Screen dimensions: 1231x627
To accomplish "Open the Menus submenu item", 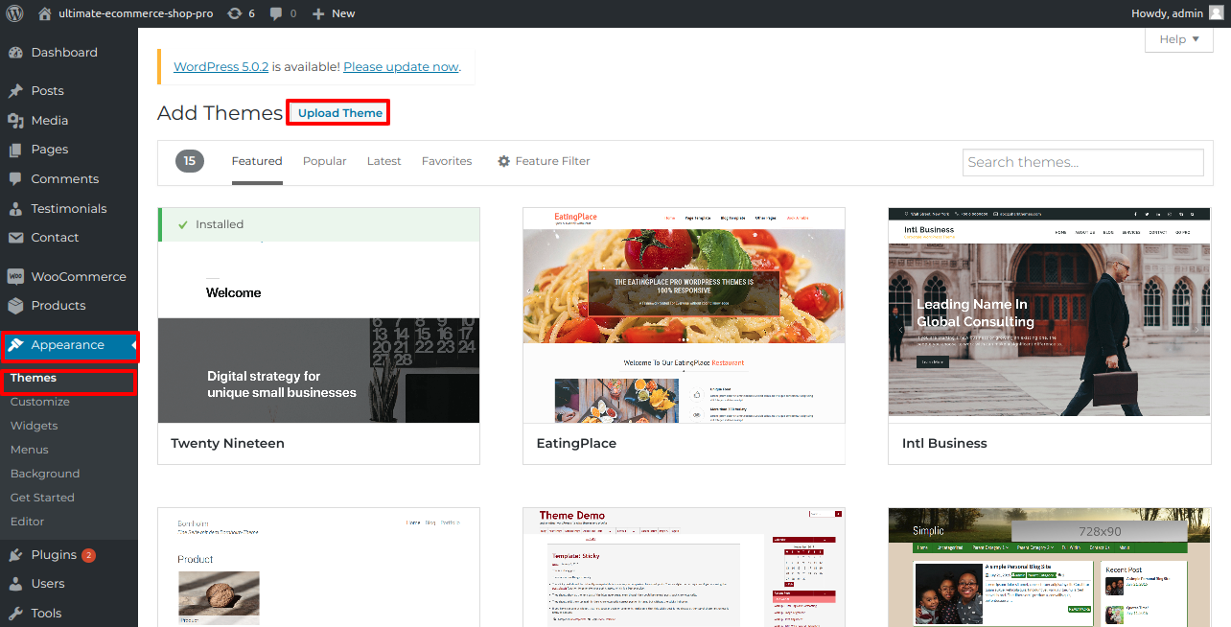I will click(30, 450).
